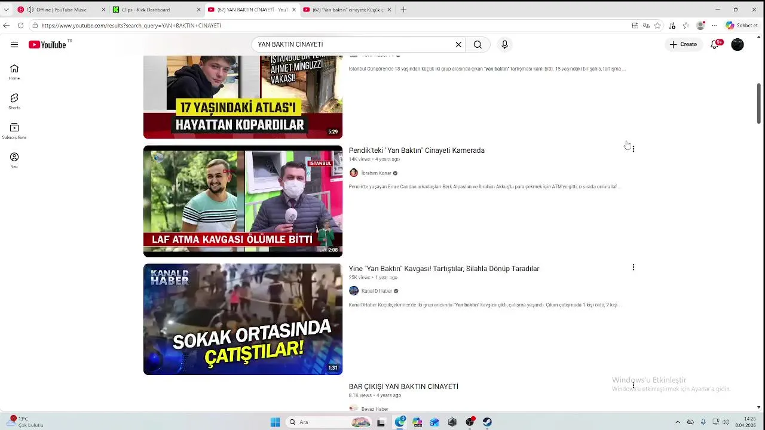Click the İbrahim Konar channel avatar
The image size is (765, 430).
[x=354, y=173]
